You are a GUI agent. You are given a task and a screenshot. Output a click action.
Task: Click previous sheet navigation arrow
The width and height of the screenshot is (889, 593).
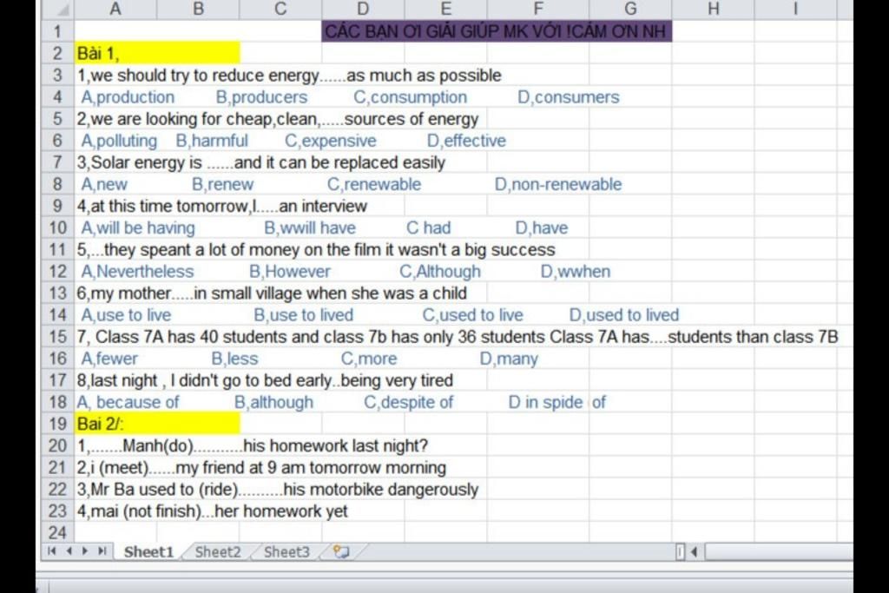point(69,551)
